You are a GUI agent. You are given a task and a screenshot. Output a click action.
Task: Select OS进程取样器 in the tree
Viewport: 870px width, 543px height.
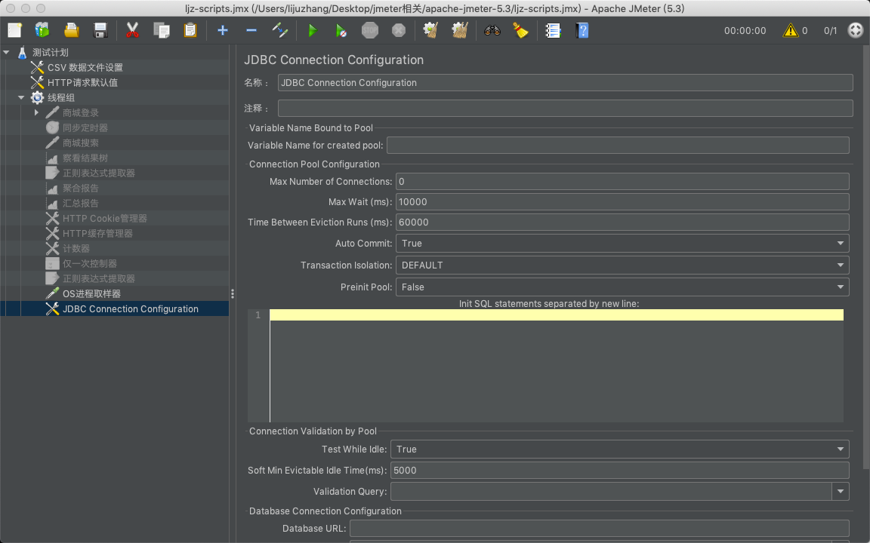click(91, 293)
